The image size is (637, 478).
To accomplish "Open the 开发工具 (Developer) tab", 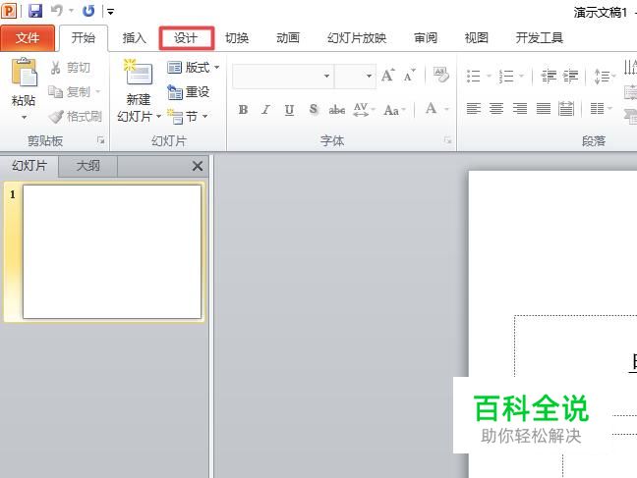I will (x=539, y=38).
